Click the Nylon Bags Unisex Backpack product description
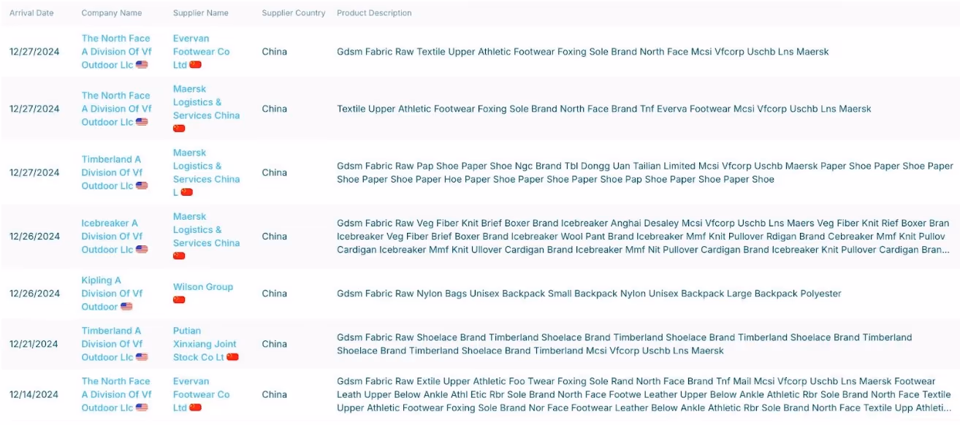Image resolution: width=960 pixels, height=425 pixels. pyautogui.click(x=589, y=294)
